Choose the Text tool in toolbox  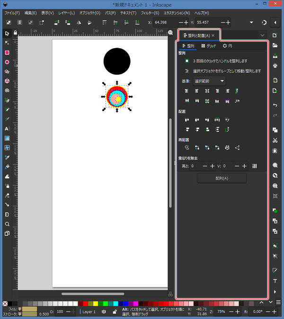click(x=7, y=129)
